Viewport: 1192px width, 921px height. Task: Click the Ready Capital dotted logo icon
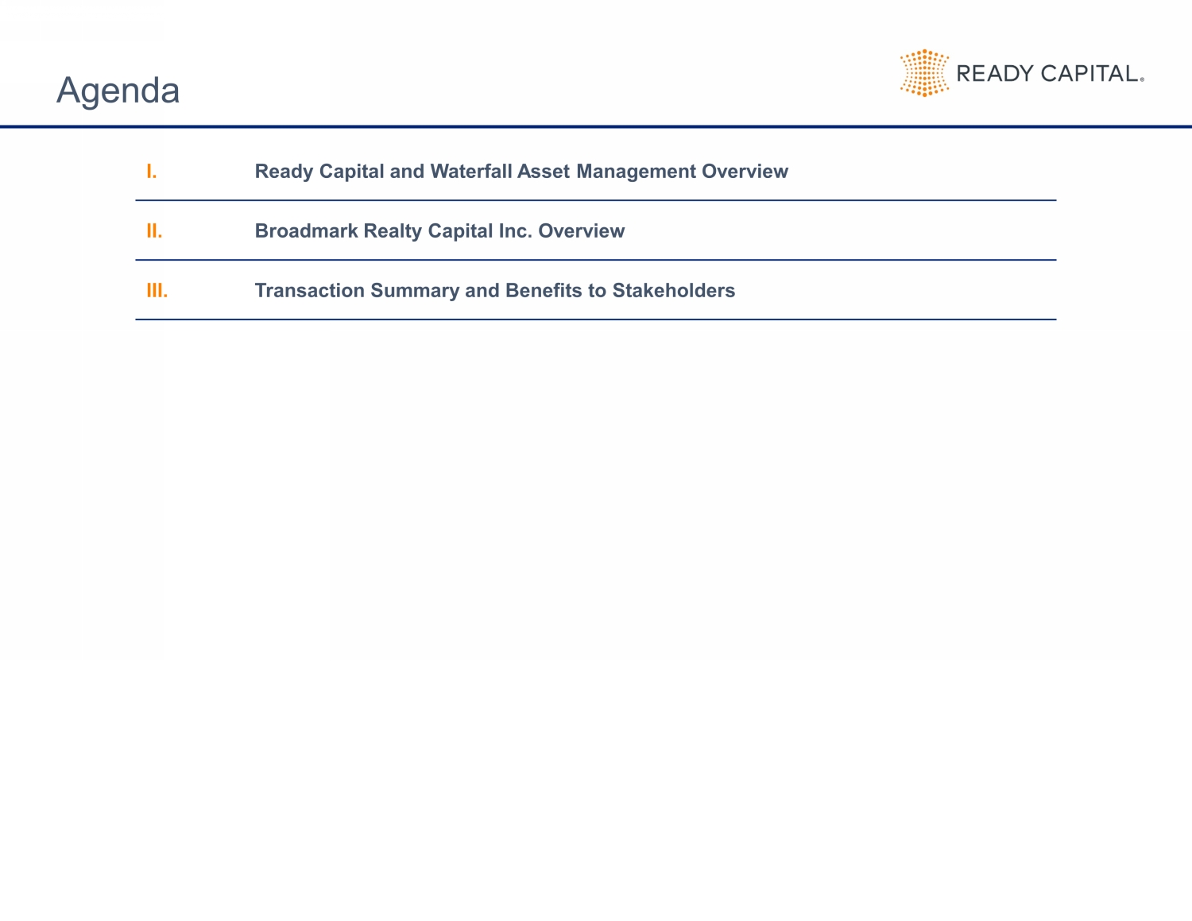point(924,73)
